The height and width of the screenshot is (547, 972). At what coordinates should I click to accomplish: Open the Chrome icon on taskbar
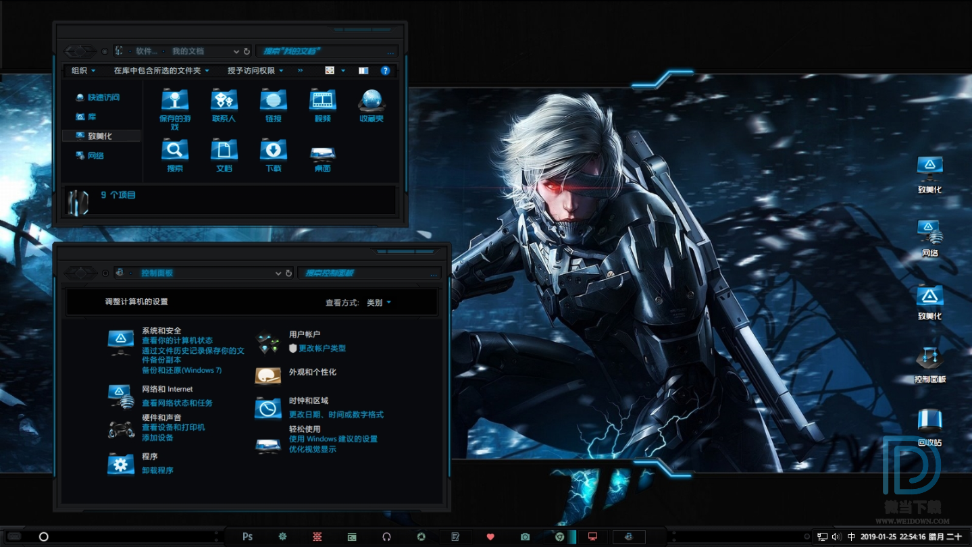point(559,537)
